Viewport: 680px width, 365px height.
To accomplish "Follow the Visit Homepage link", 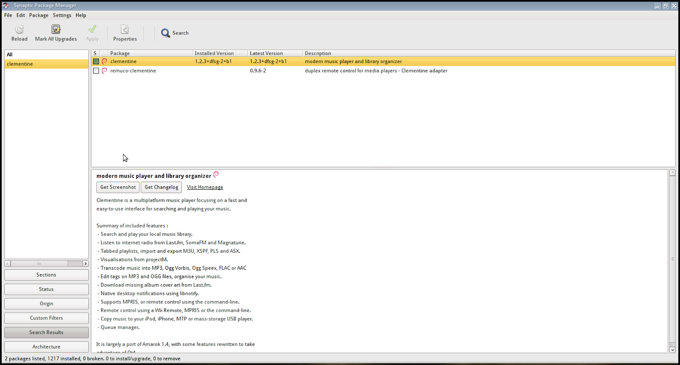I will [205, 187].
